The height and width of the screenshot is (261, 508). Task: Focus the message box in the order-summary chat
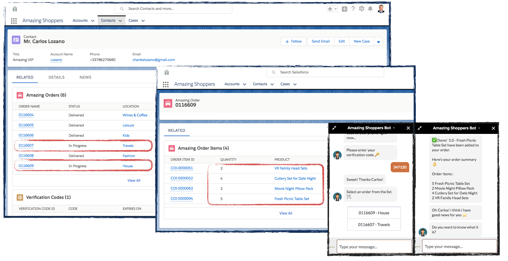459,247
